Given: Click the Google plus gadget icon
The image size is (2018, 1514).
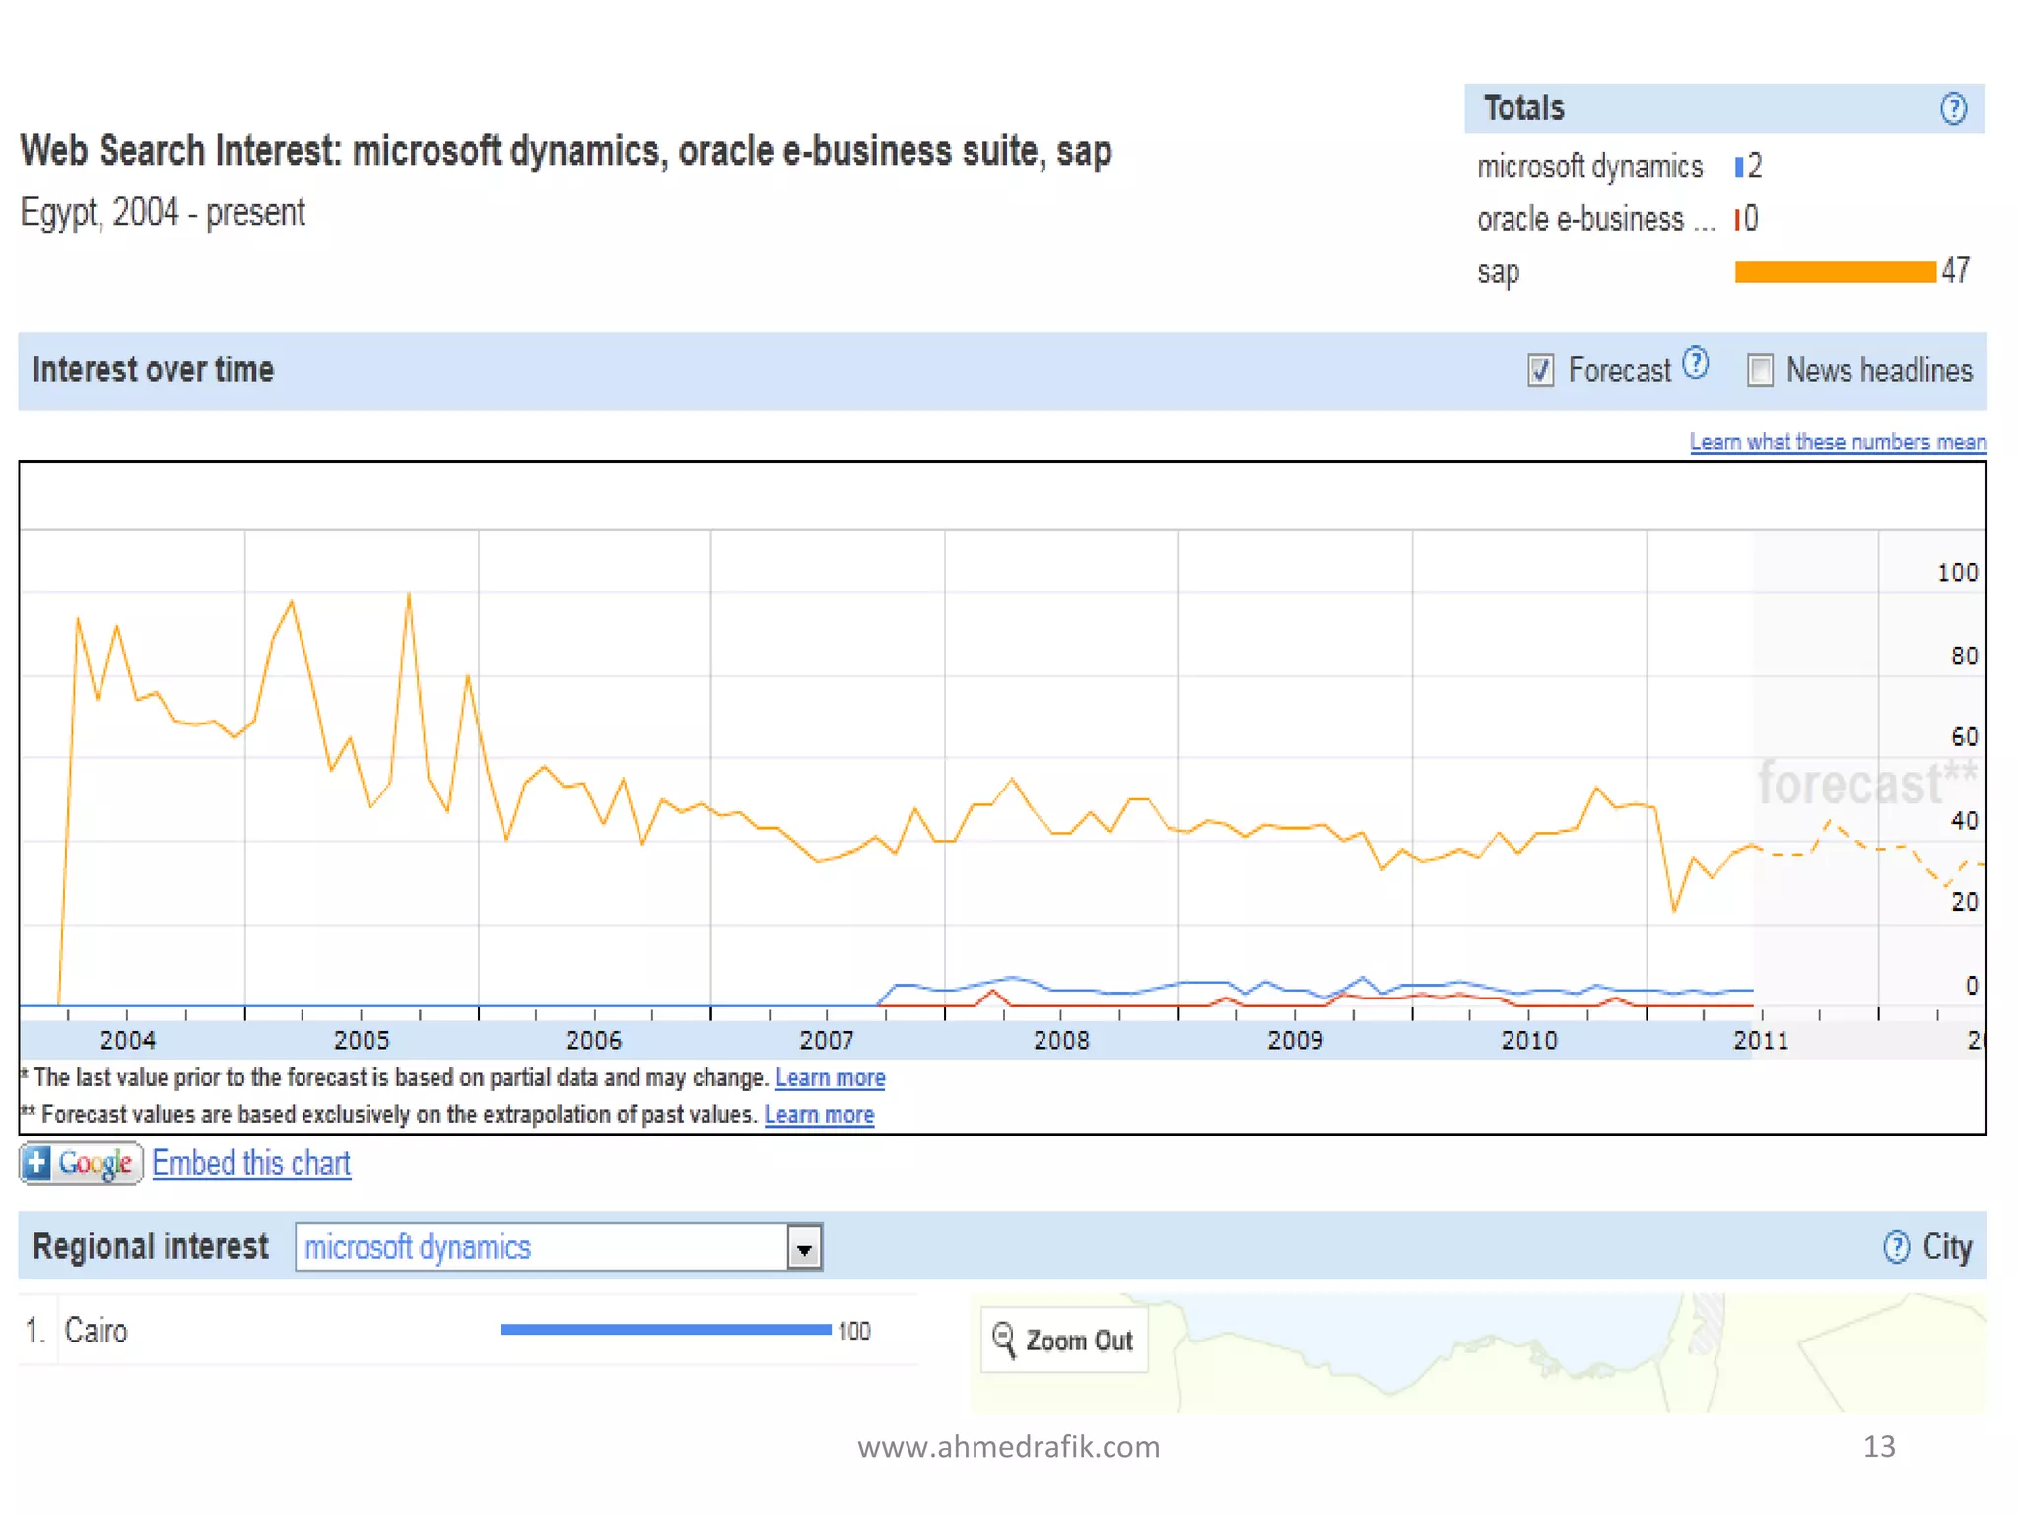Looking at the screenshot, I should coord(81,1163).
